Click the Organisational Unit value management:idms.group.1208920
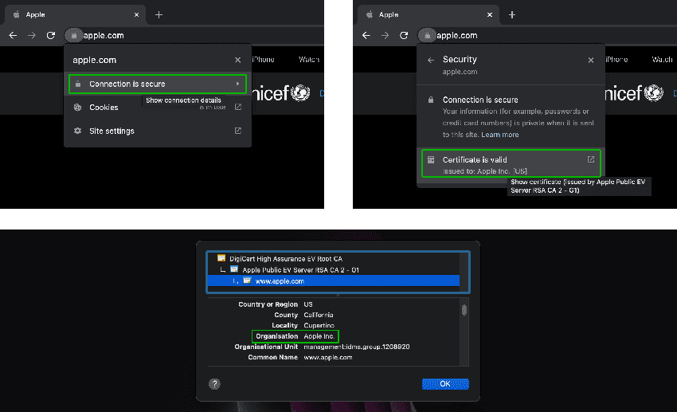The height and width of the screenshot is (412, 677). click(357, 347)
